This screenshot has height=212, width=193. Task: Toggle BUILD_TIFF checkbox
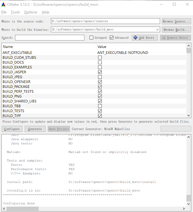coord(100,116)
